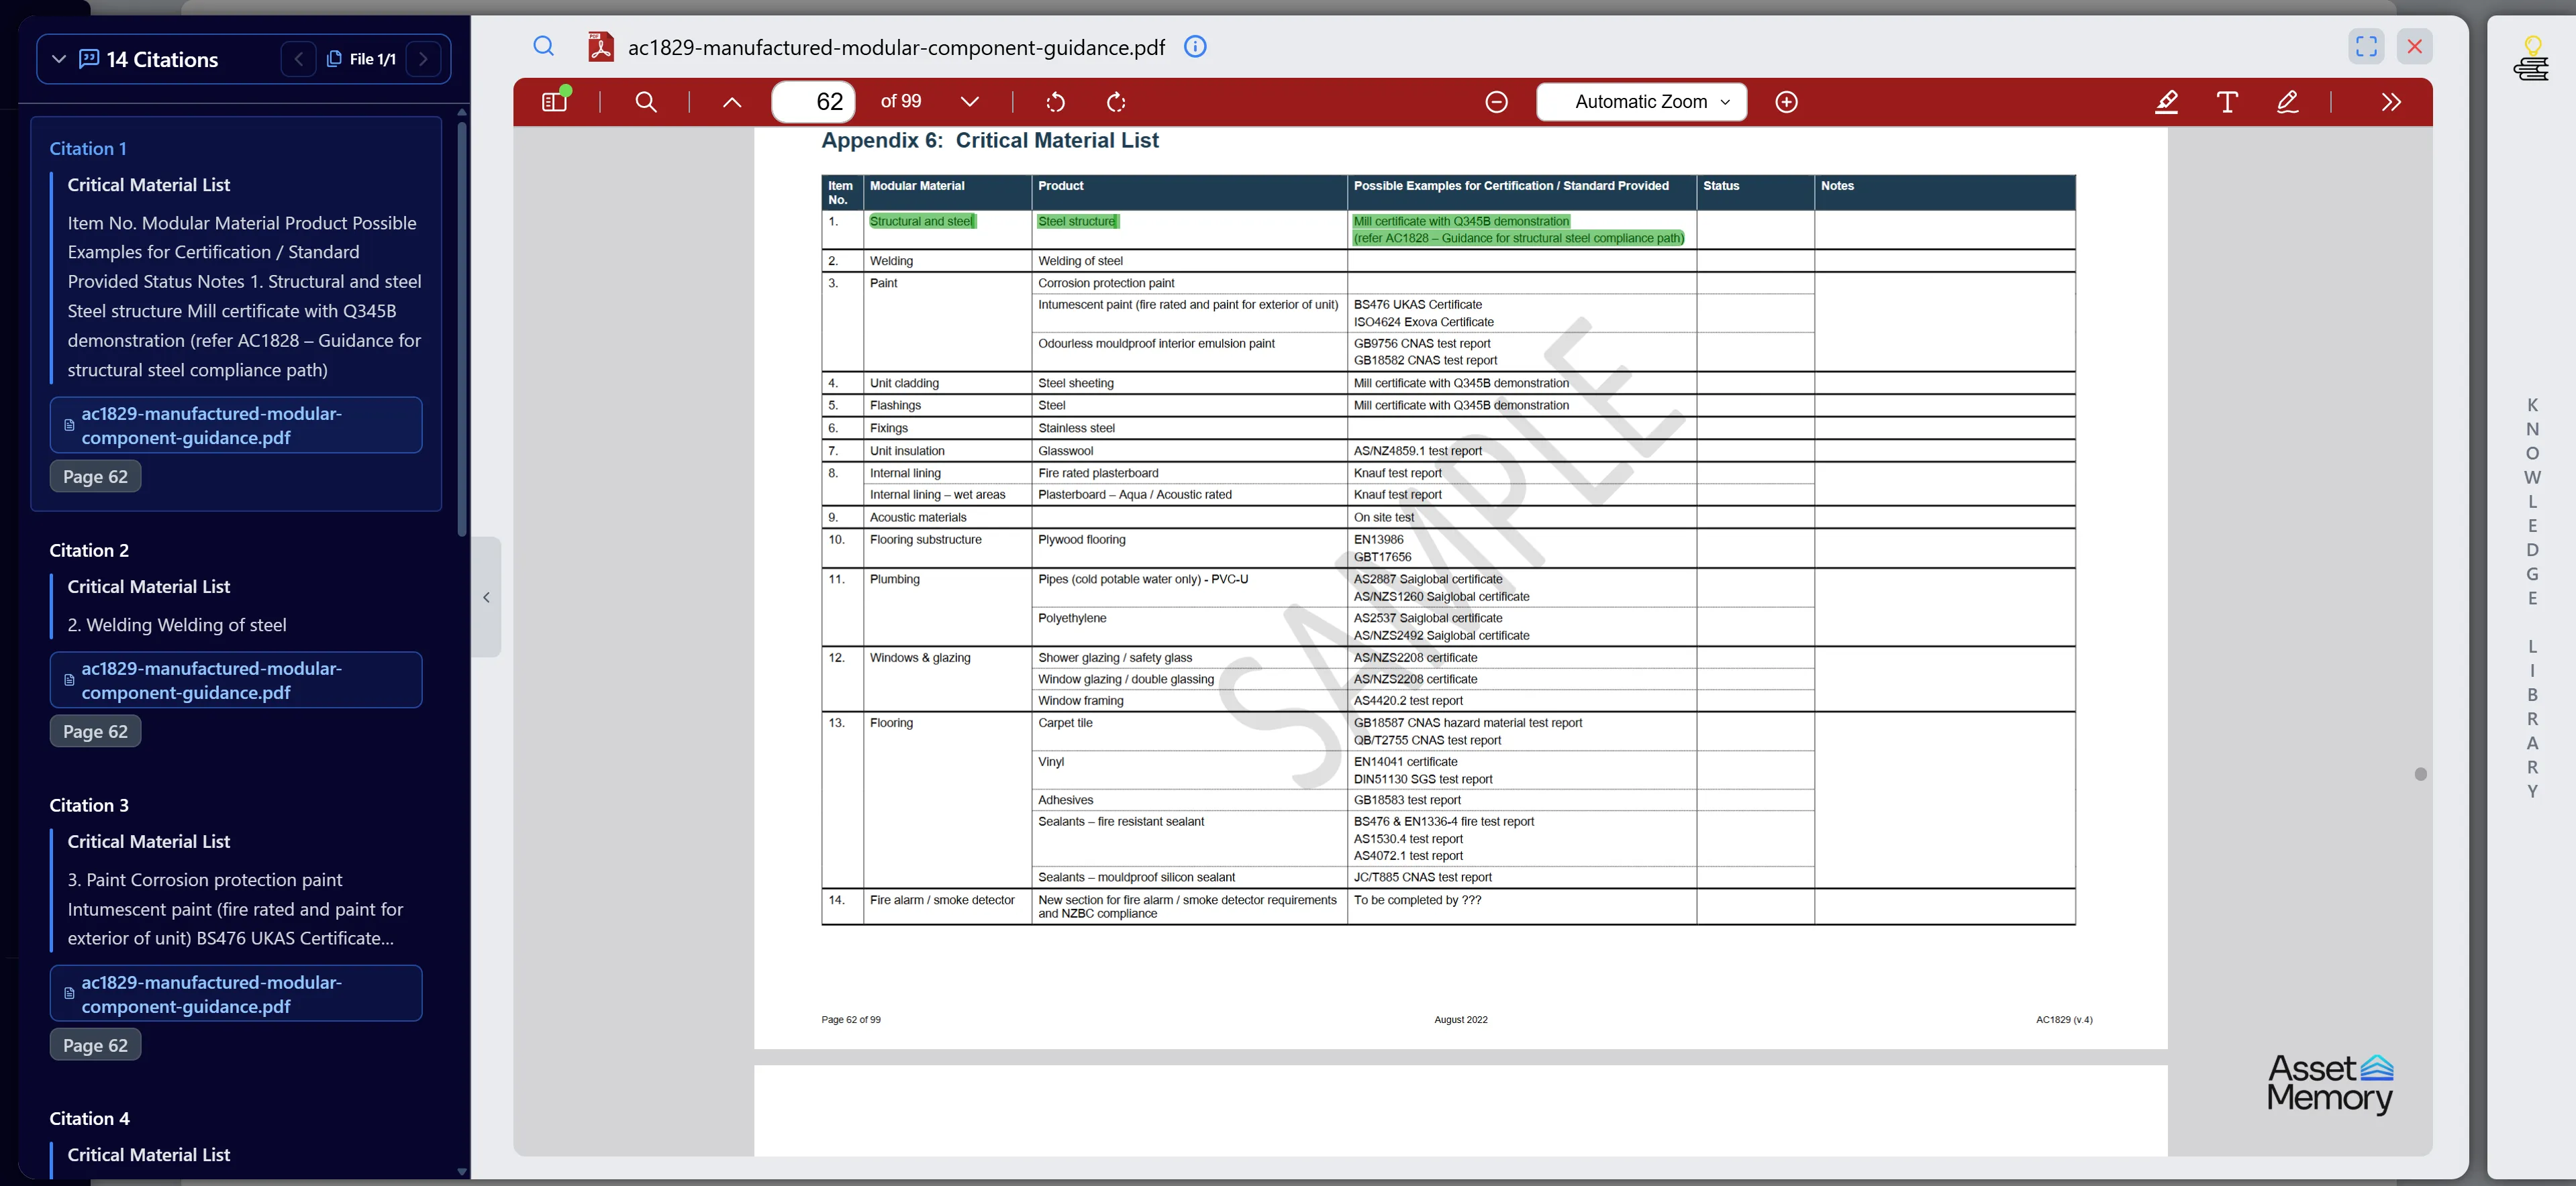Collapse the 14 Citations list chevron

[x=59, y=59]
